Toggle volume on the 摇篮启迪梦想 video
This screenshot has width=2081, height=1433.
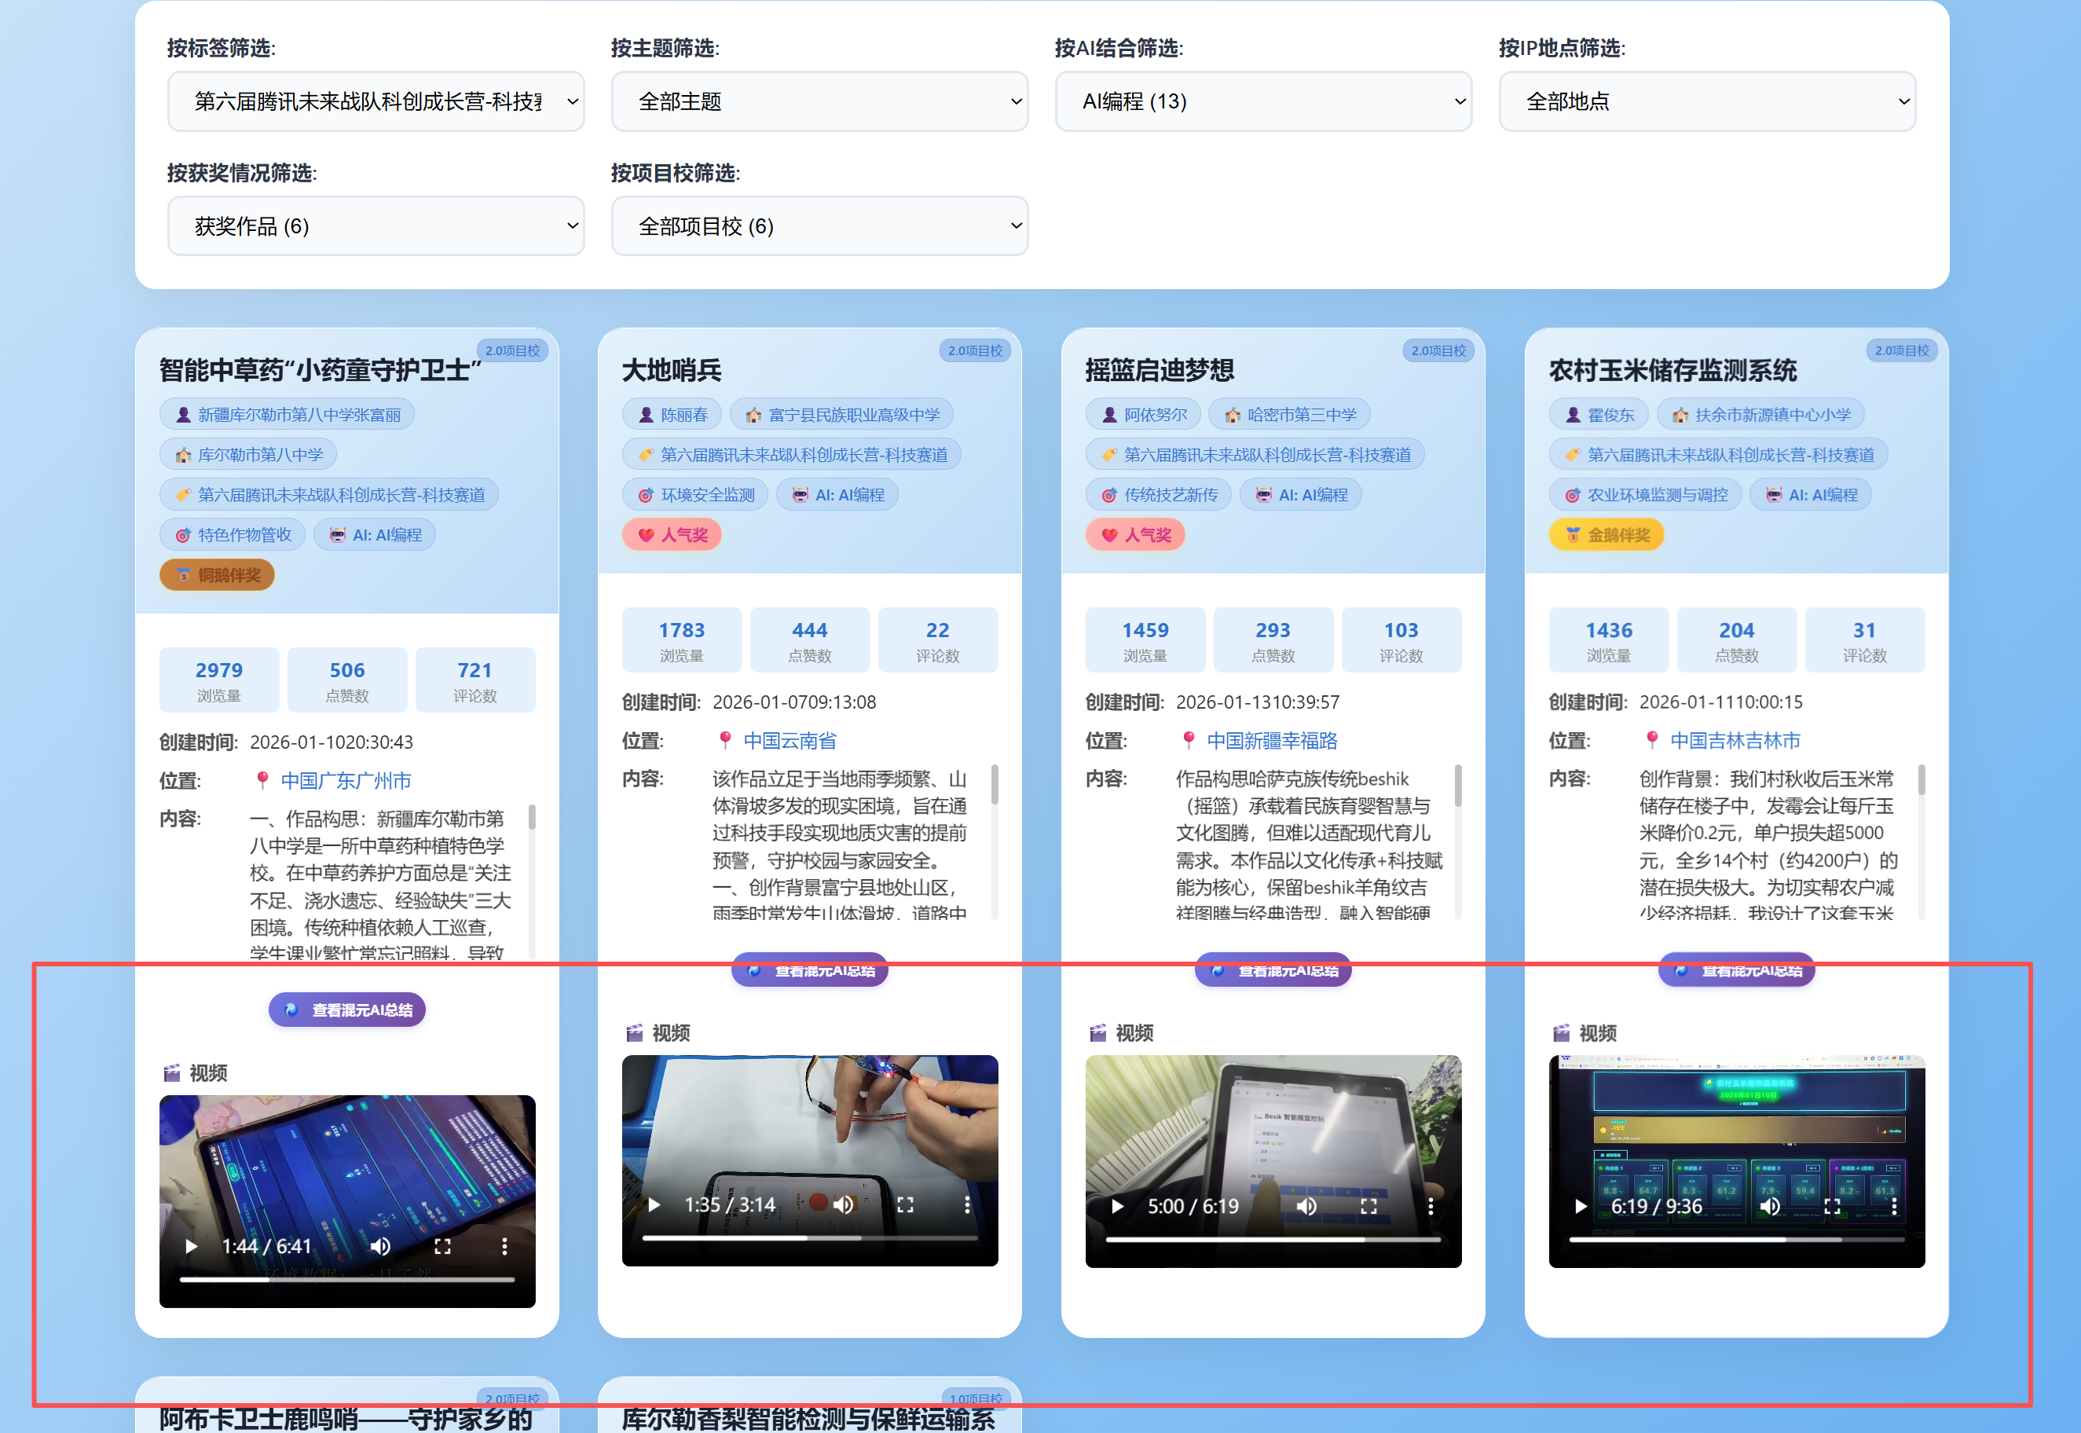point(1306,1207)
